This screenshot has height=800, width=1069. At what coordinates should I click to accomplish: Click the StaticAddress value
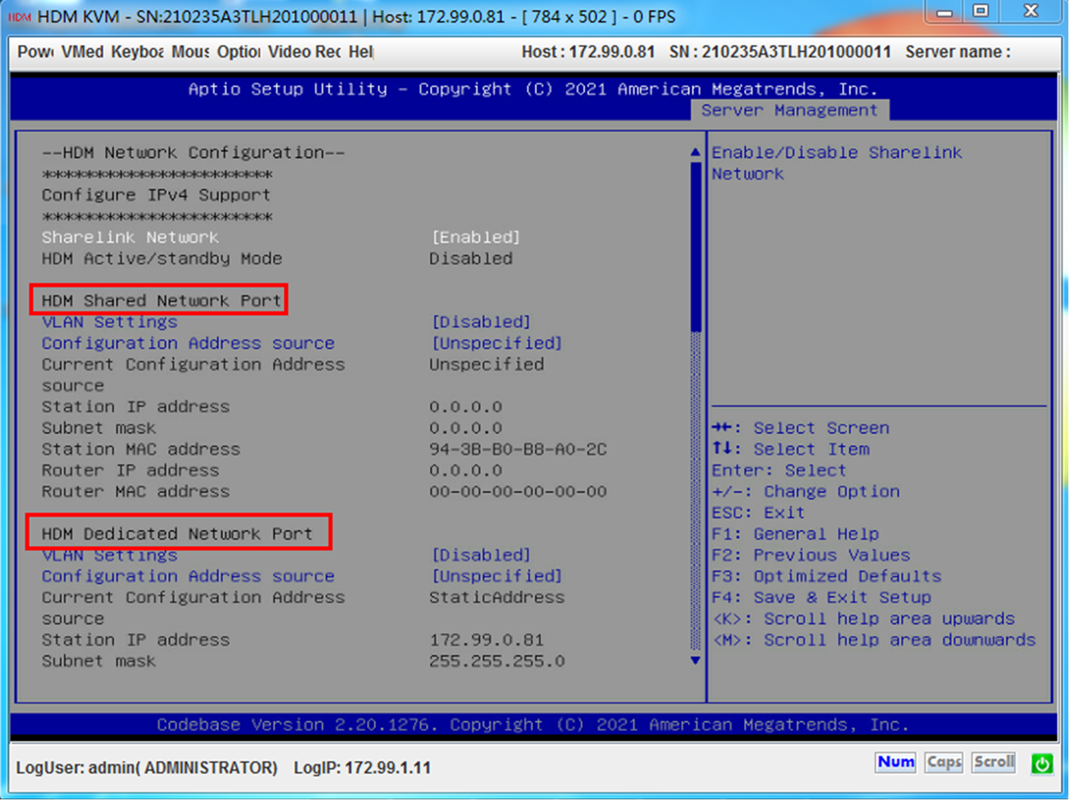point(497,598)
